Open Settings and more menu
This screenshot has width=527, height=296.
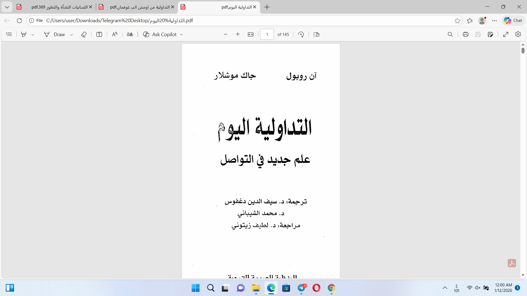click(494, 21)
